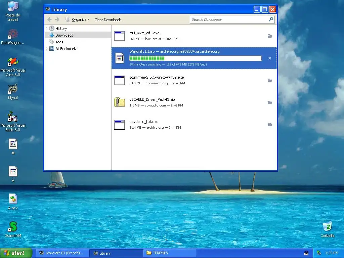This screenshot has width=344, height=258.
Task: Click the Downloads arrow icon in sidebar
Action: pos(52,35)
